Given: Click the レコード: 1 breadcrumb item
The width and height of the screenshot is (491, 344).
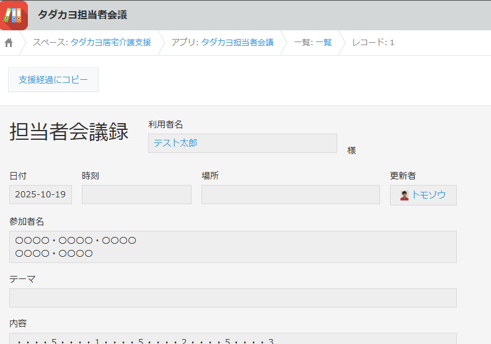Looking at the screenshot, I should coord(373,43).
